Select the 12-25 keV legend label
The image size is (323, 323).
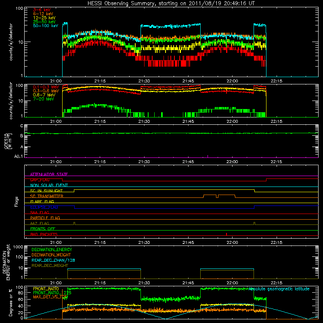click(44, 18)
